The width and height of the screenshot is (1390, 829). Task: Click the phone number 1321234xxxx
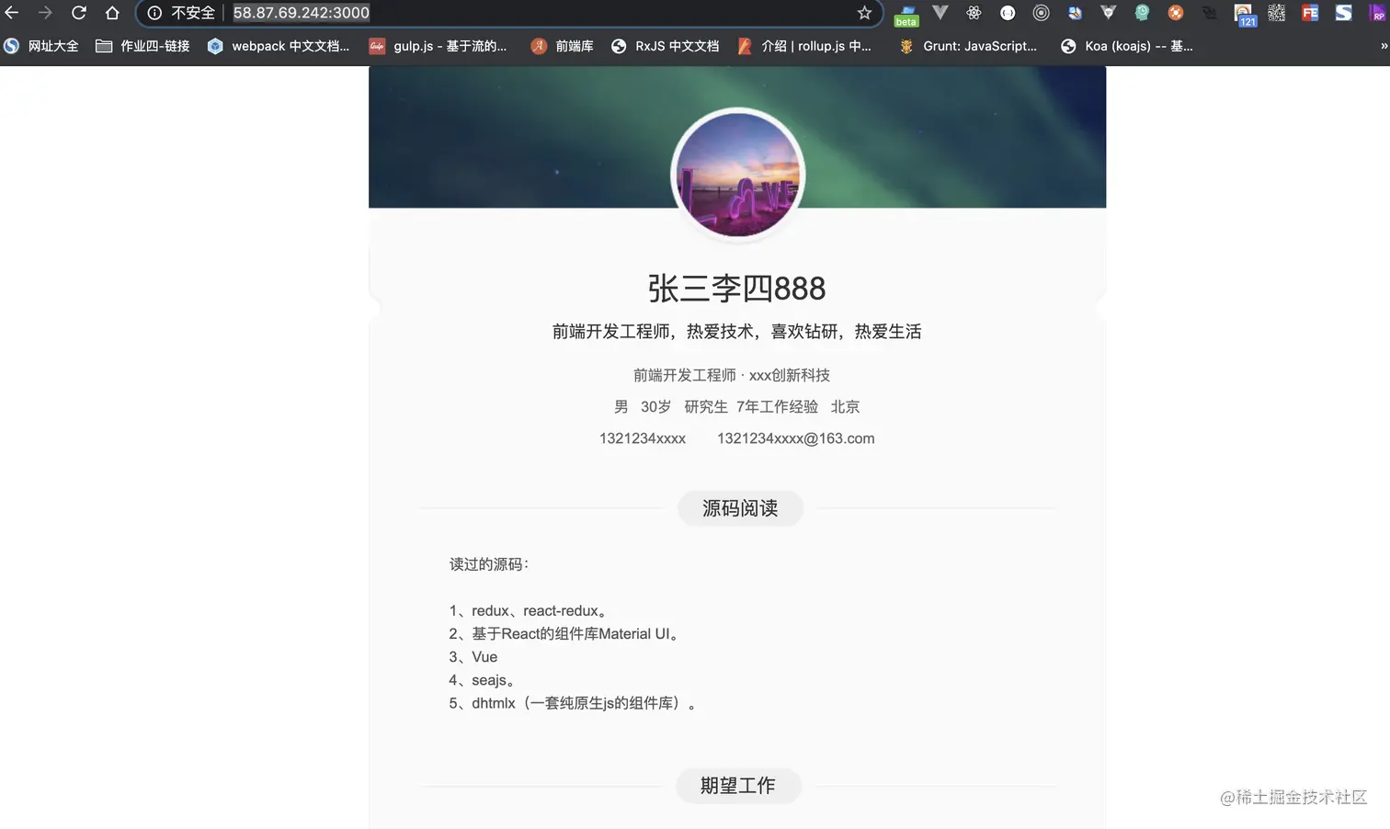[x=643, y=438]
